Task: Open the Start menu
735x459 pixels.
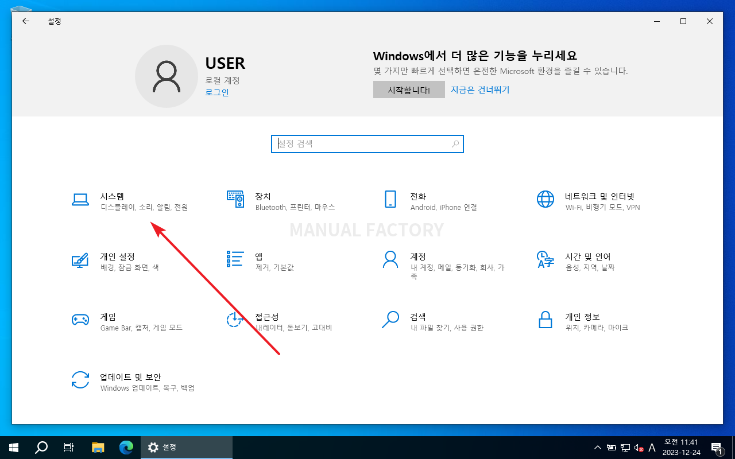Action: [x=13, y=447]
